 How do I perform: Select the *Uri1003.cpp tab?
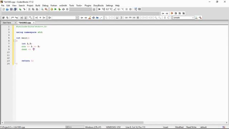coord(25,23)
